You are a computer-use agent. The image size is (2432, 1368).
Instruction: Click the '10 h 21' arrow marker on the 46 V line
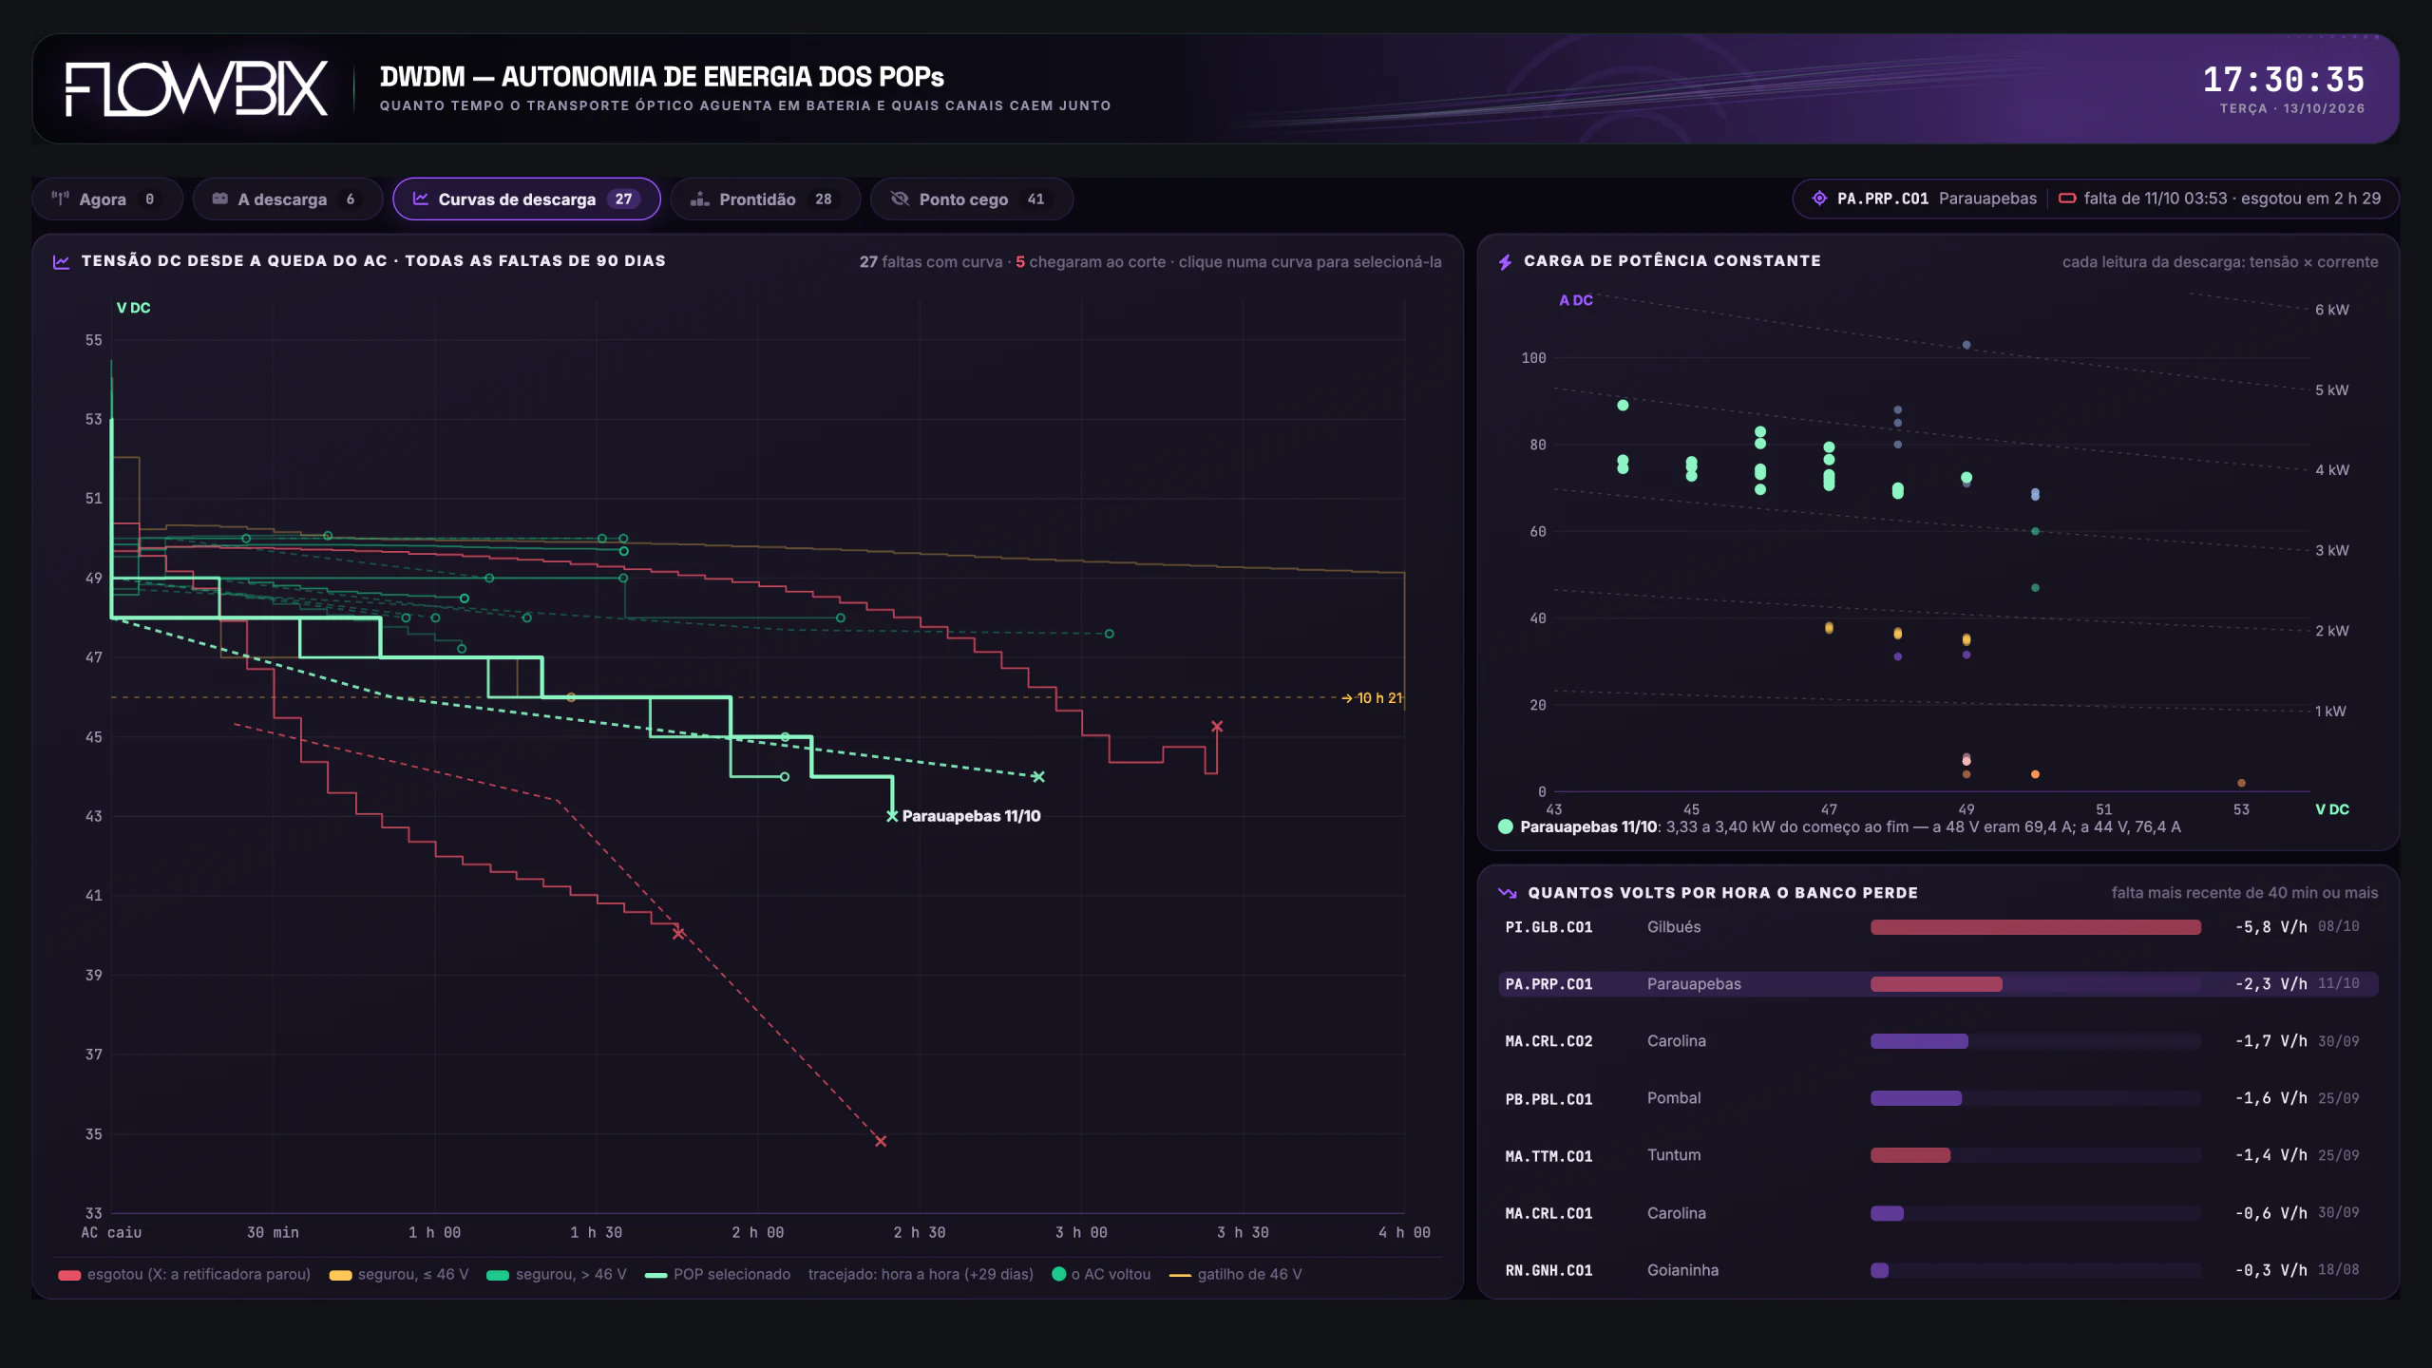click(1372, 698)
